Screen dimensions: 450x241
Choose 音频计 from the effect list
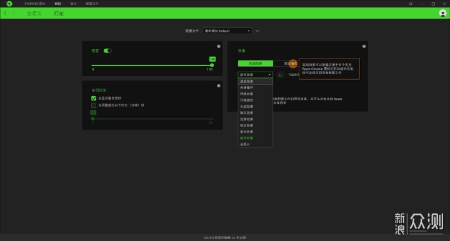coord(255,144)
